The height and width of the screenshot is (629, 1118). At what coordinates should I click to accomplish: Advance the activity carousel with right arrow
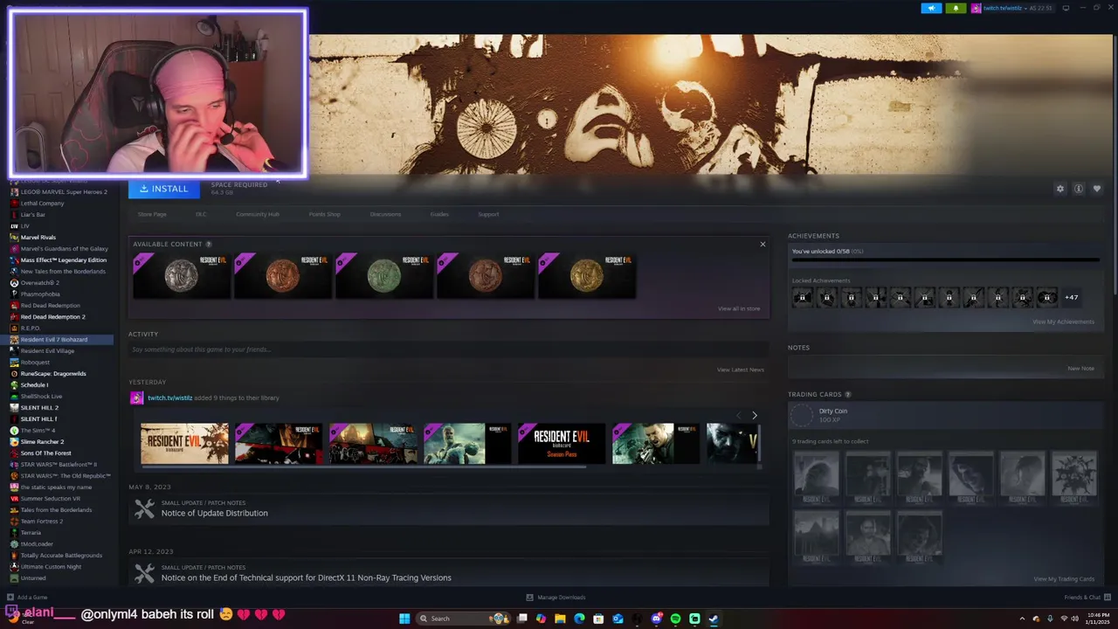tap(755, 415)
